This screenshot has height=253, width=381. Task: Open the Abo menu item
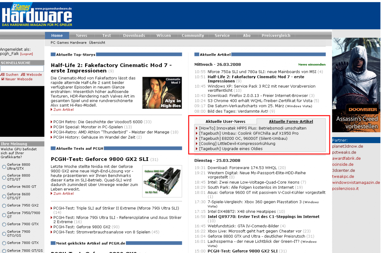point(247,35)
